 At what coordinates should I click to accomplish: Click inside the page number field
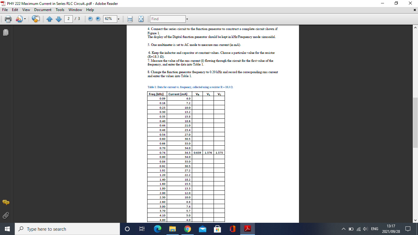[68, 19]
